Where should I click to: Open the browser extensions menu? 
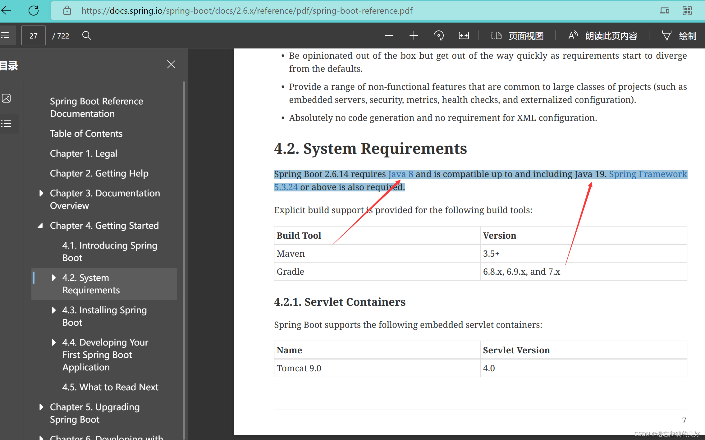687,10
